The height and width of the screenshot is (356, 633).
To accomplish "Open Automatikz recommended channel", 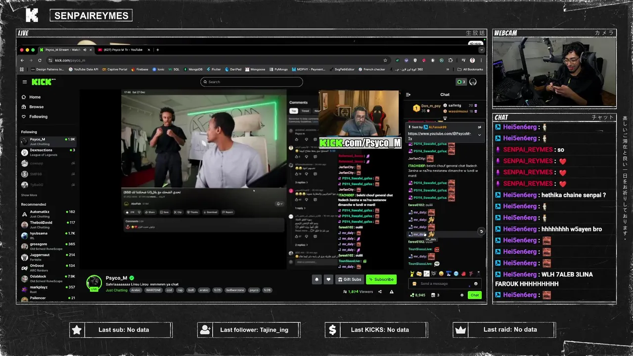I will click(48, 214).
